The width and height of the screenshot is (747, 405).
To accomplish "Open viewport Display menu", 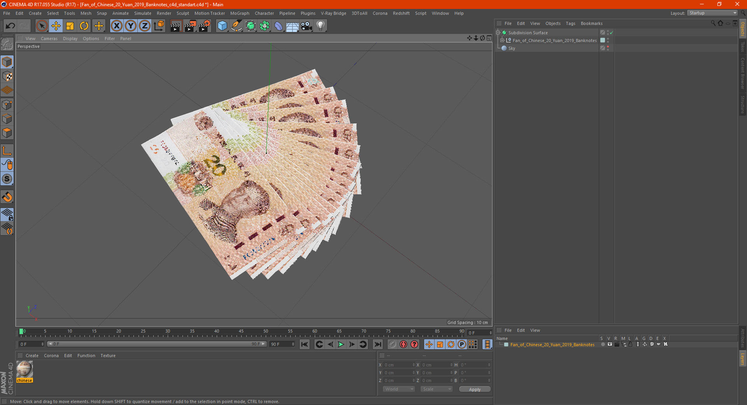I will coord(70,39).
